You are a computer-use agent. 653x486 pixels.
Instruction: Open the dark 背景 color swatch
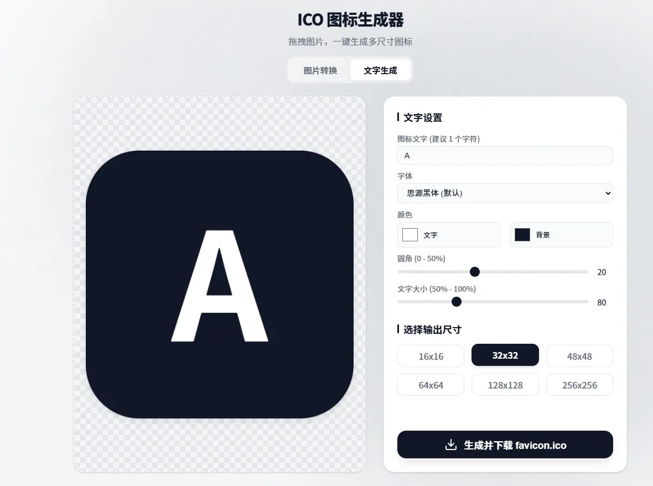coord(522,235)
